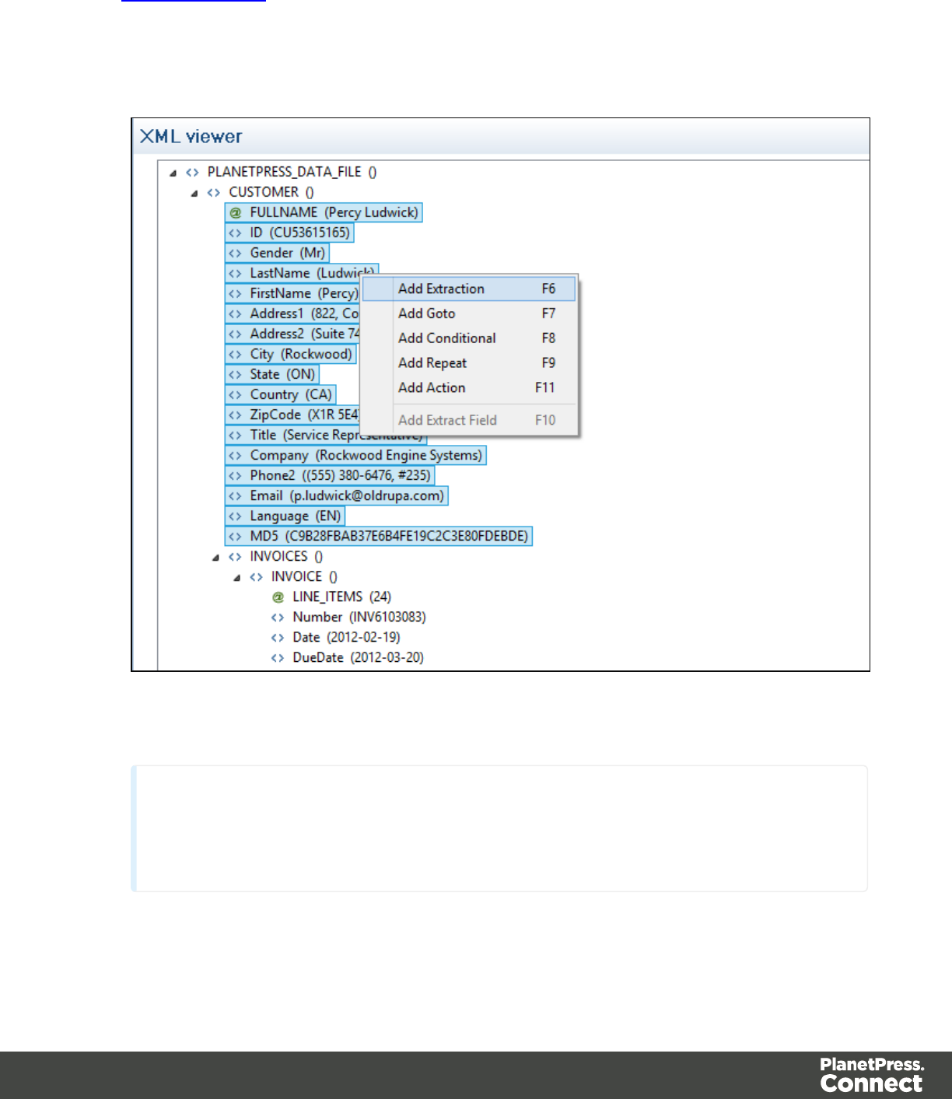Click the element icon beside LastName

(x=235, y=273)
